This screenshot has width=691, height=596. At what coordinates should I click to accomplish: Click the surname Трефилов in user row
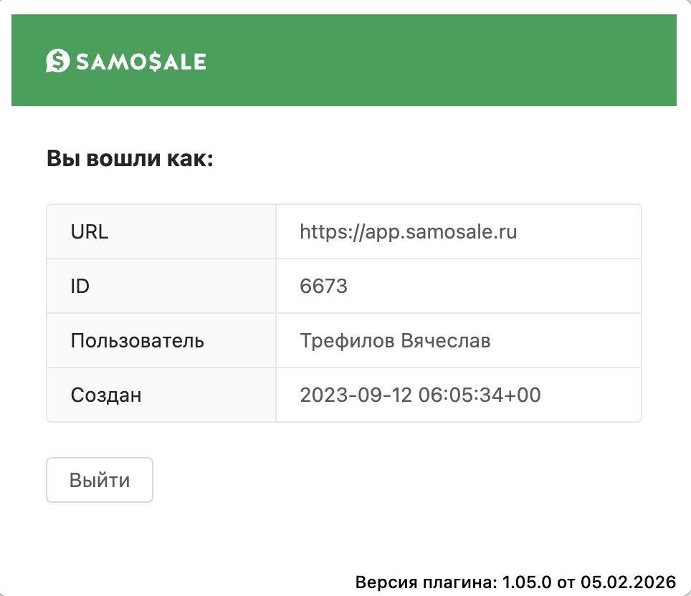point(338,341)
